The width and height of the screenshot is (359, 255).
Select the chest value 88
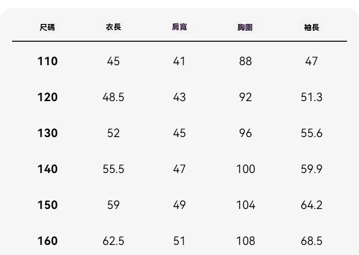(245, 61)
